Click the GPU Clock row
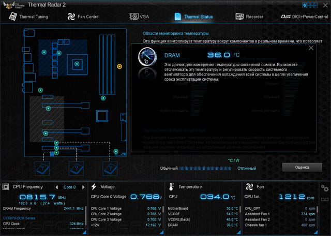331x236 pixels. click(x=43, y=224)
